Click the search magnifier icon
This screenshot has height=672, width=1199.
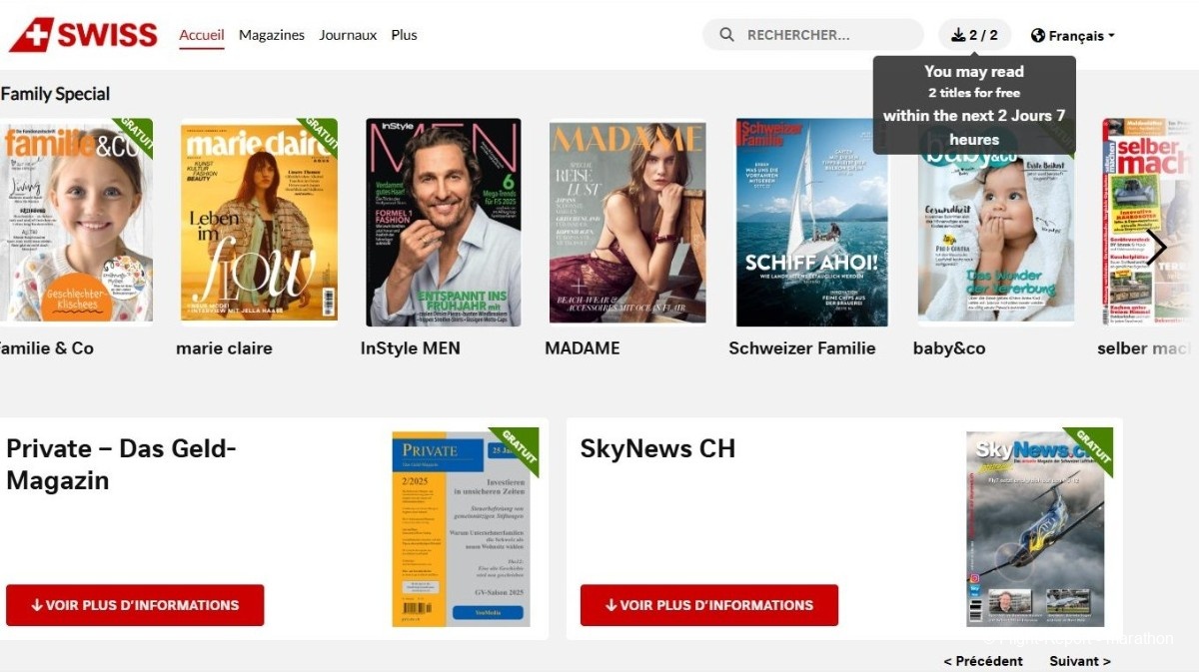(x=726, y=35)
